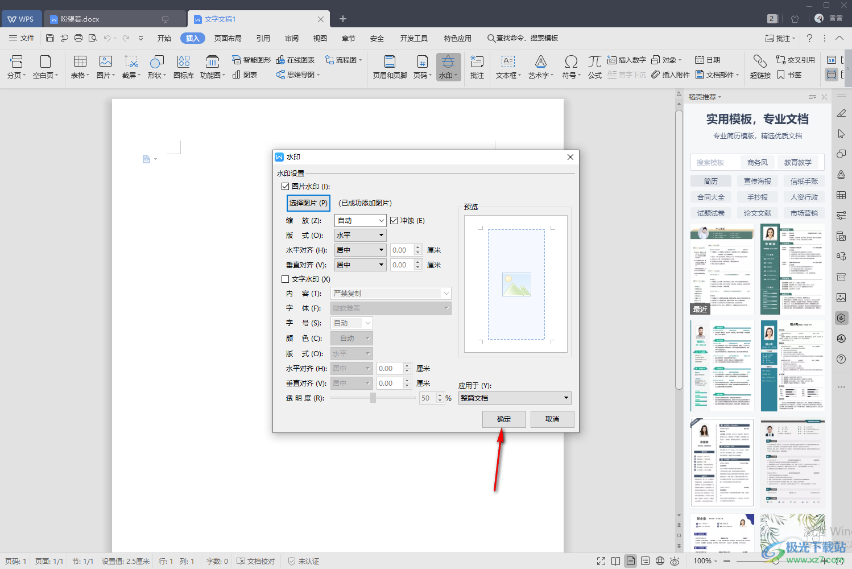Viewport: 852px width, 569px height.
Task: Open picture Vertical Alignment (垂直对齐) dropdown
Action: [x=361, y=265]
